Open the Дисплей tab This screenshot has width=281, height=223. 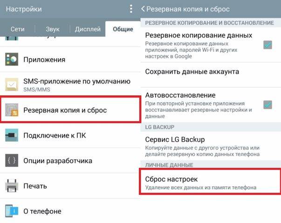(88, 29)
